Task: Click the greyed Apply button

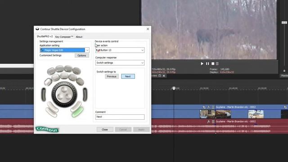Action: 141,130
